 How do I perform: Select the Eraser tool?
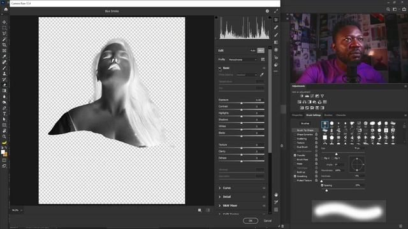click(x=4, y=85)
